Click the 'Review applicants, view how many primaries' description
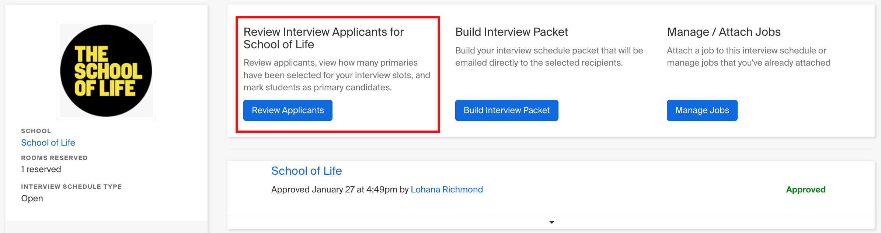Screen dimensions: 881x233 coord(337,75)
